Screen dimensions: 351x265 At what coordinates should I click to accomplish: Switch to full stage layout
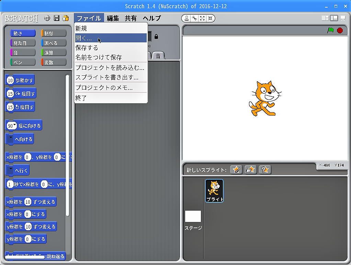(x=334, y=18)
